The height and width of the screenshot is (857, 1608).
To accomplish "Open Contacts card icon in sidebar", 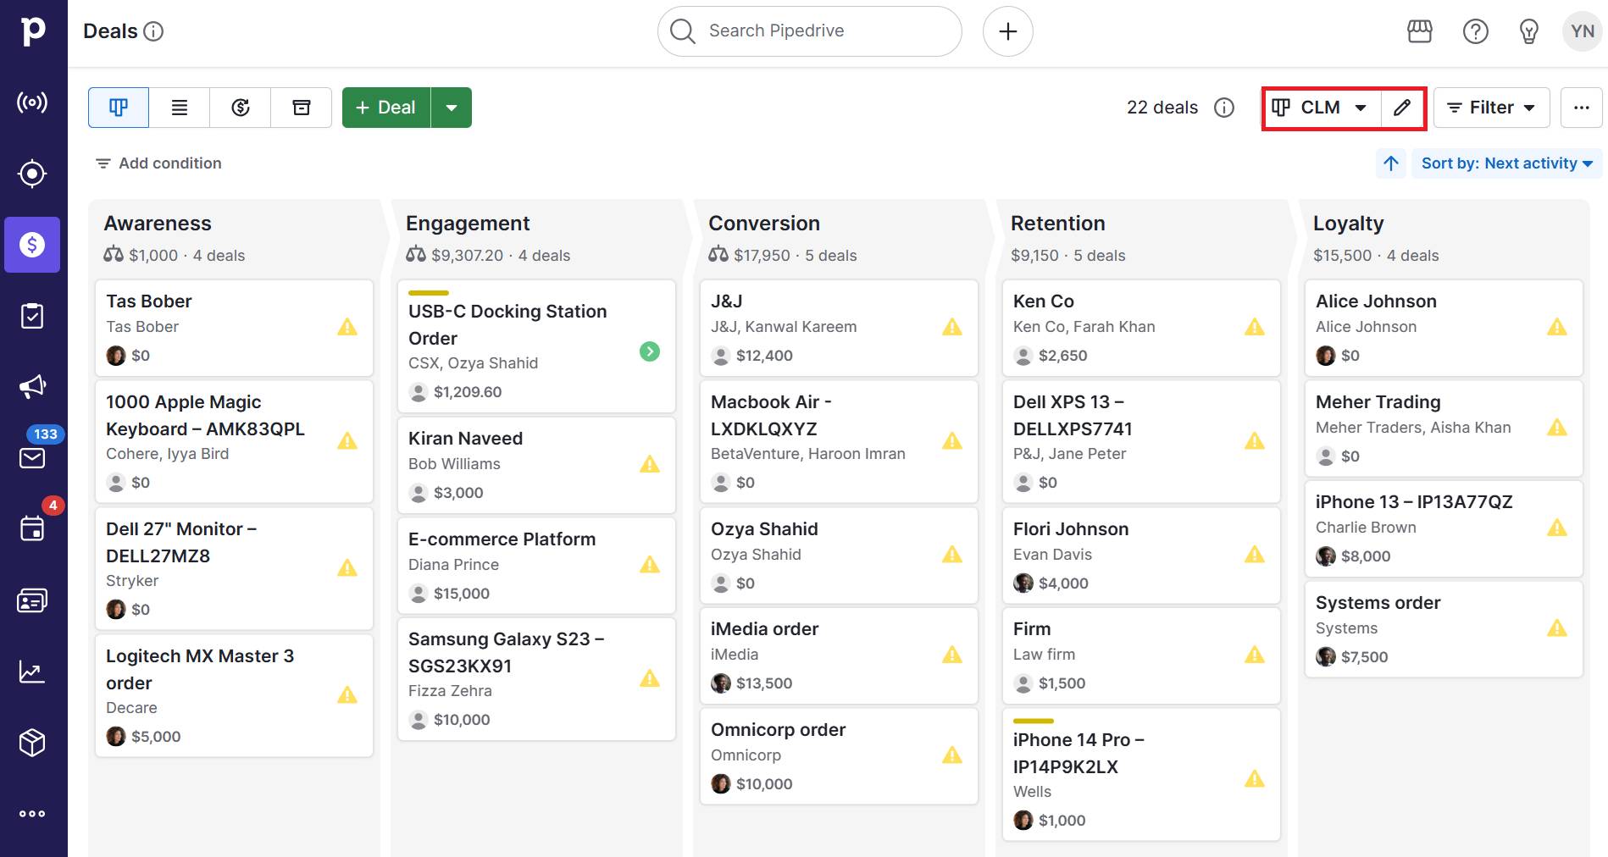I will coord(32,600).
